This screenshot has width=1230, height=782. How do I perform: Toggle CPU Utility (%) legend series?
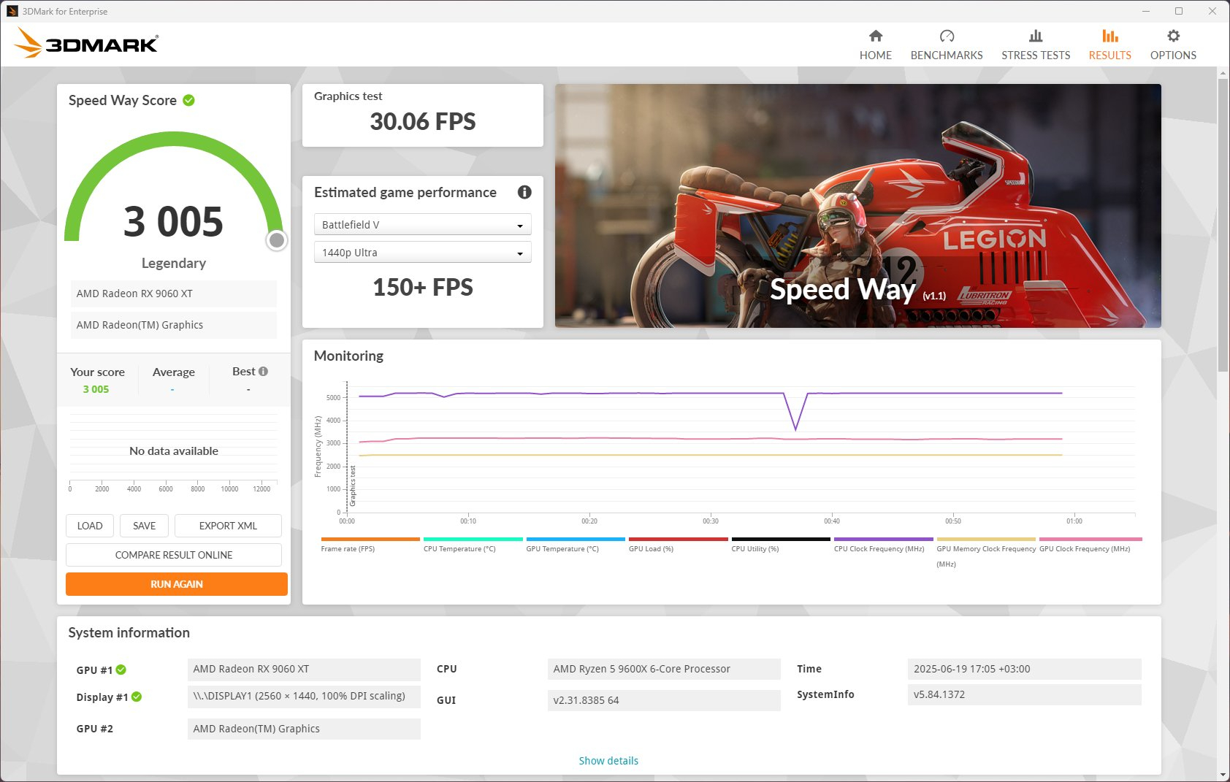(781, 545)
